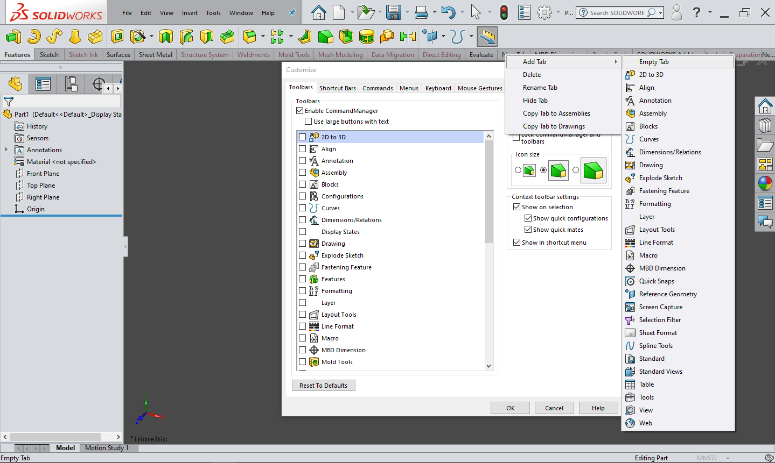Expand the Search SOLIDWORKS dropdown arrow

[x=660, y=12]
